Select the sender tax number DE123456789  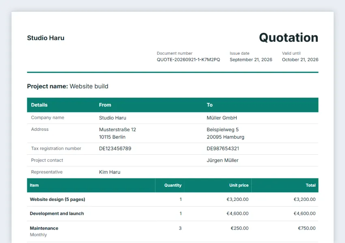tap(115, 149)
